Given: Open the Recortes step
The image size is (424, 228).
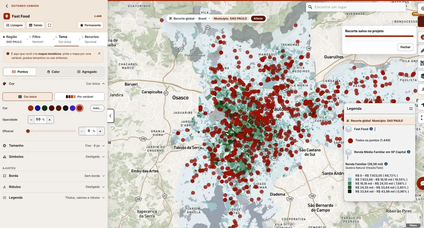Looking at the screenshot, I should click(92, 39).
